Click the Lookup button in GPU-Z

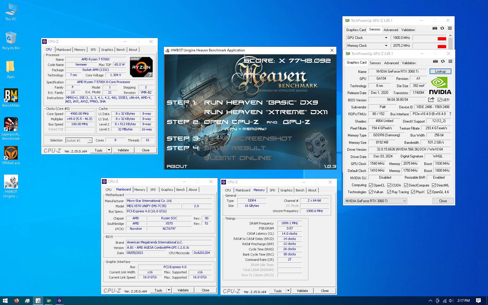440,71
